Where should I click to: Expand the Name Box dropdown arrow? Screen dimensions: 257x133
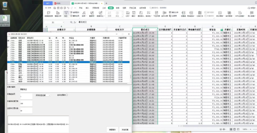63,22
